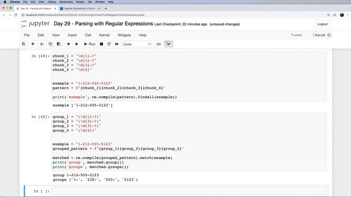Open the Chrome menu in the macOS menu bar
The width and height of the screenshot is (351, 197).
tap(15, 2)
